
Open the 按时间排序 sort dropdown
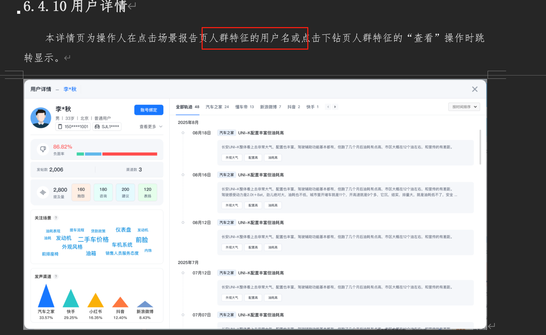(x=464, y=107)
